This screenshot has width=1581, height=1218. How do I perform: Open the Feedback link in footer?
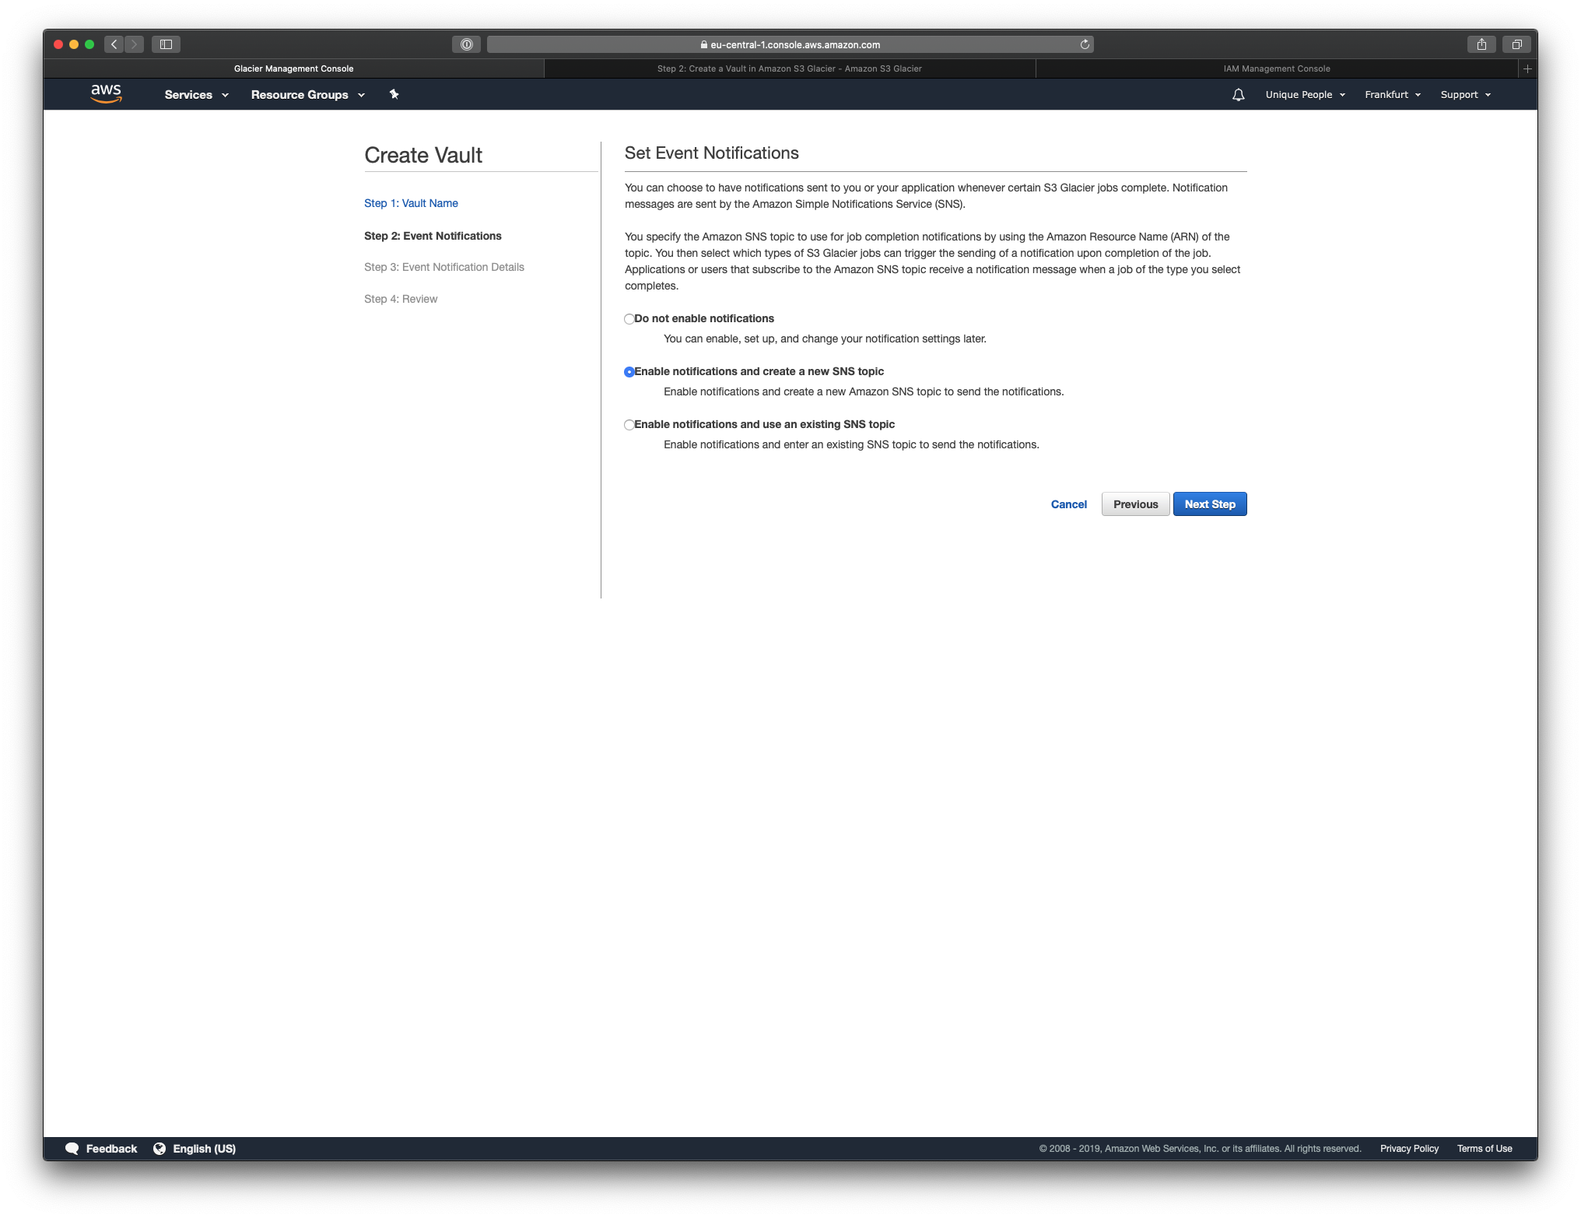(x=111, y=1149)
